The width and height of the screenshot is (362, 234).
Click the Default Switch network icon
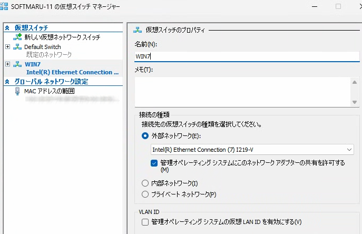pos(17,47)
